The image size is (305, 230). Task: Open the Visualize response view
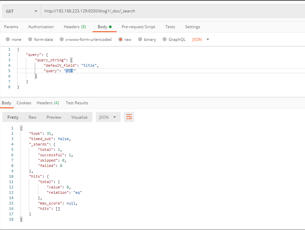79,117
